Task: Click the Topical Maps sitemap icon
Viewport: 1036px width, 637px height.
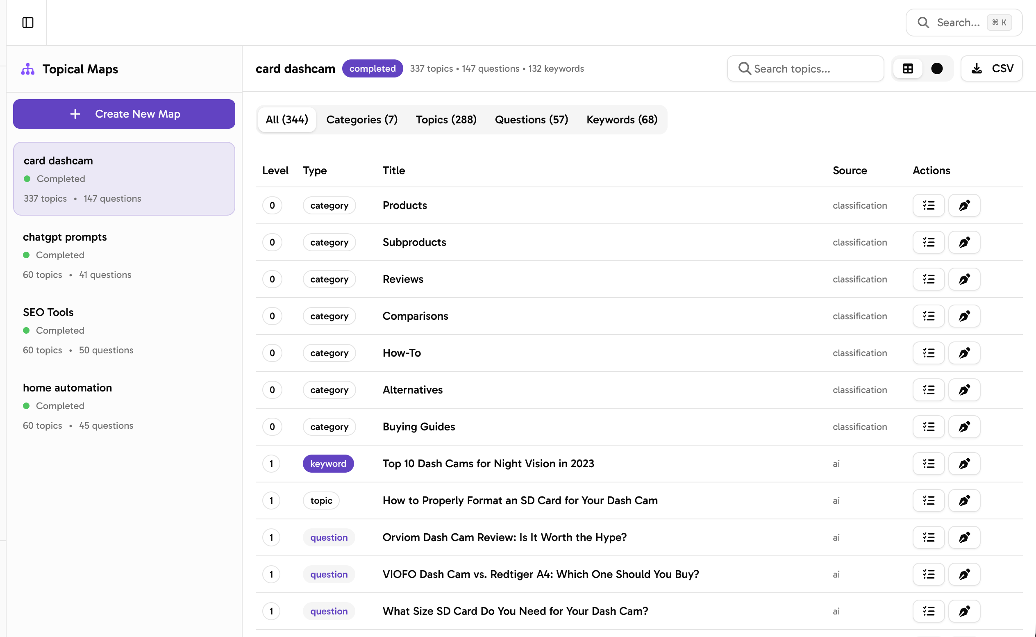Action: (x=28, y=69)
